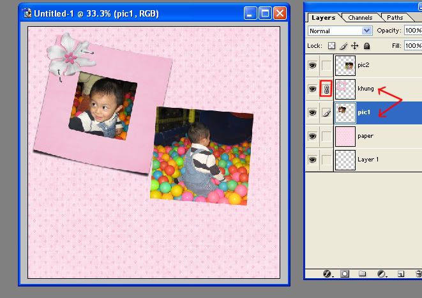This screenshot has width=422, height=298.
Task: Create a new layer
Action: (401, 274)
